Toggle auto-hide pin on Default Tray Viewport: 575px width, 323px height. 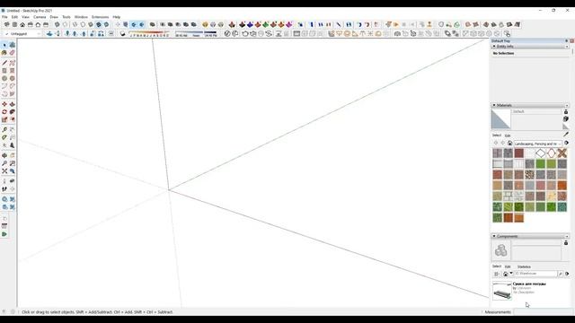566,41
